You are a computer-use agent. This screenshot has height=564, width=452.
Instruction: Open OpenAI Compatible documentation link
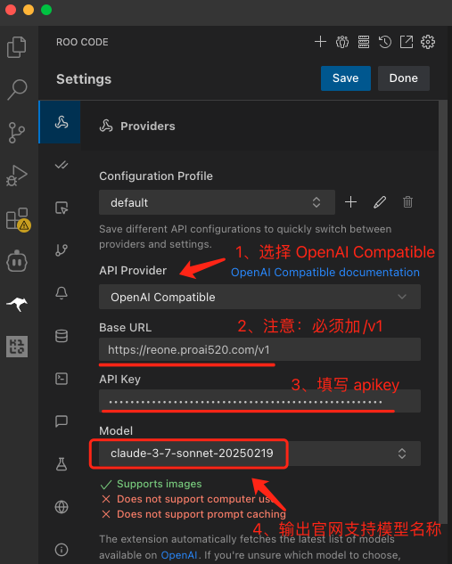click(x=325, y=273)
